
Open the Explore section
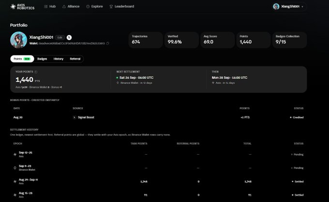click(94, 6)
